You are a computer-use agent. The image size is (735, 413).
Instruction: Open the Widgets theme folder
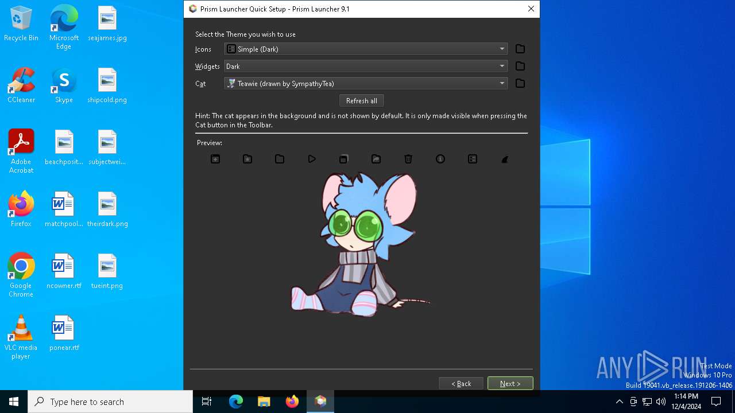coord(520,66)
